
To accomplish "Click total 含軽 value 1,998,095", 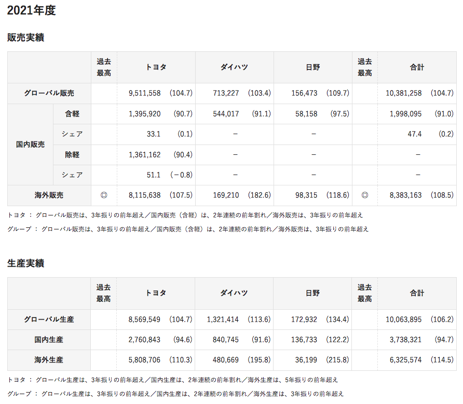I will click(406, 114).
